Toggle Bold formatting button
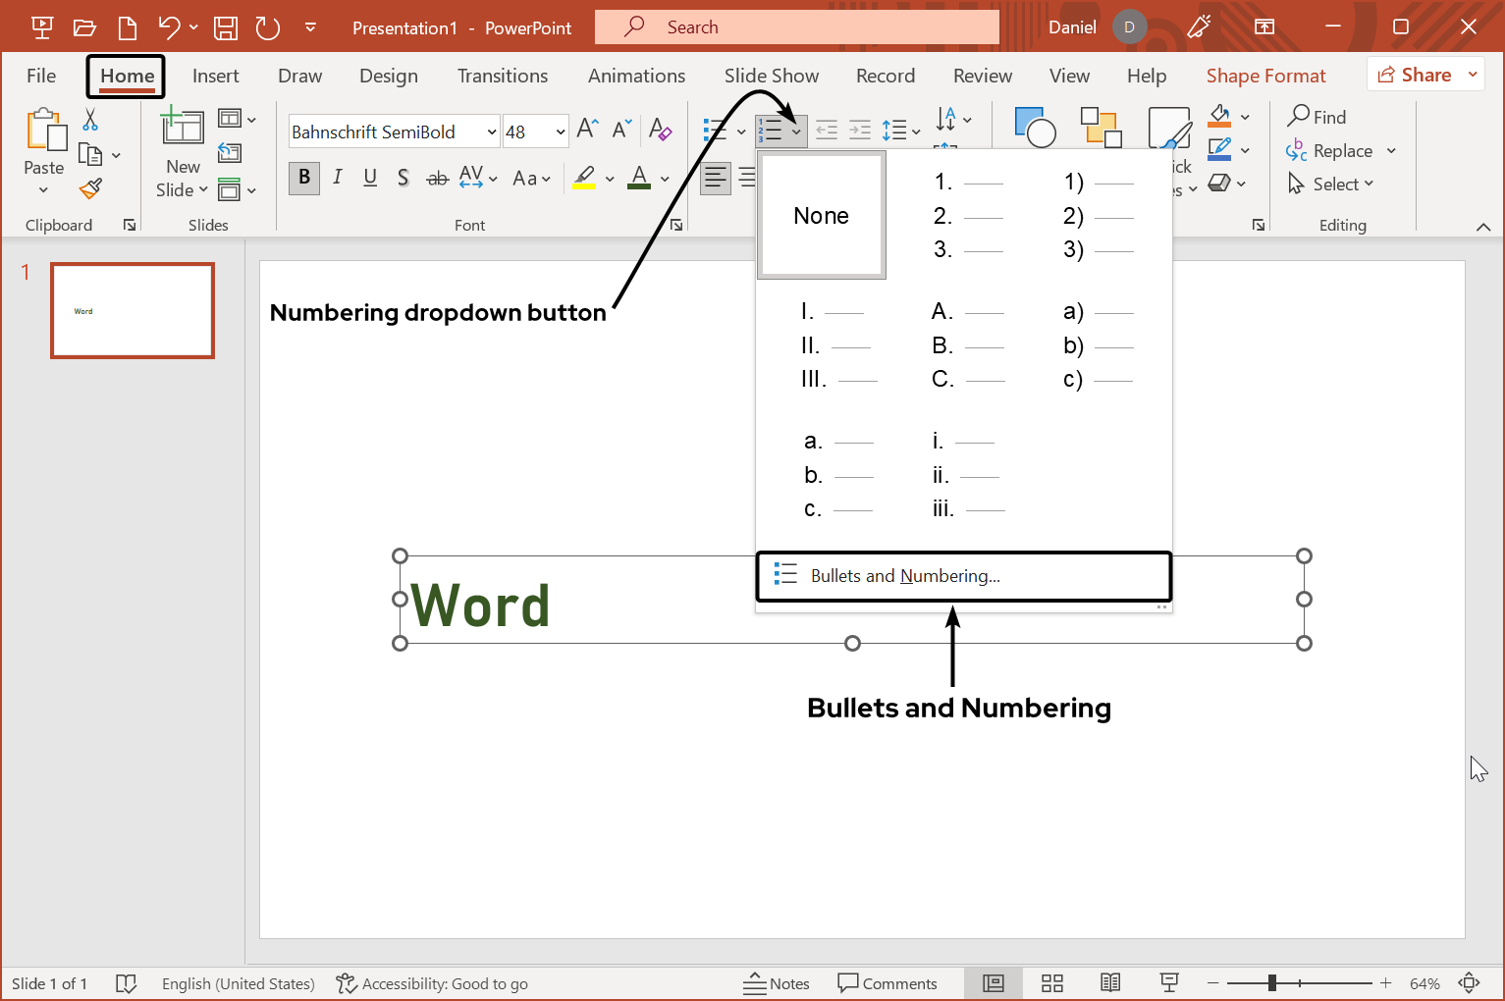The width and height of the screenshot is (1505, 1001). tap(304, 178)
